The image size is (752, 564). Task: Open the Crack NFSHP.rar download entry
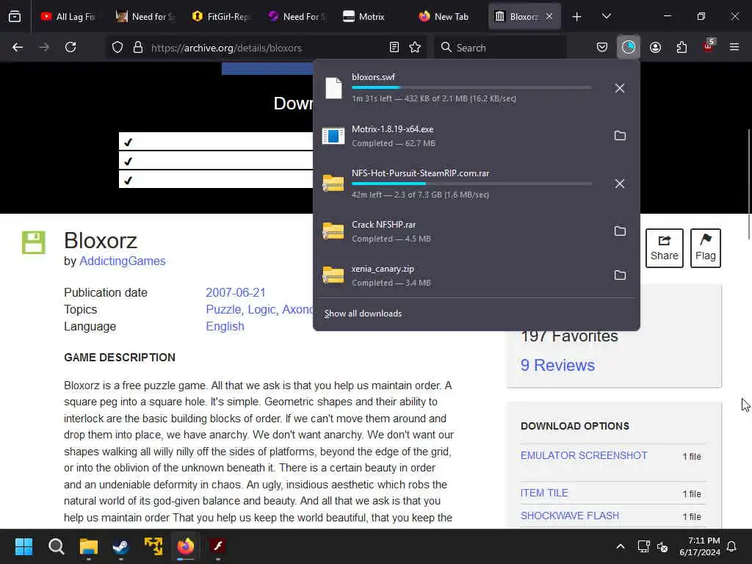pos(458,231)
